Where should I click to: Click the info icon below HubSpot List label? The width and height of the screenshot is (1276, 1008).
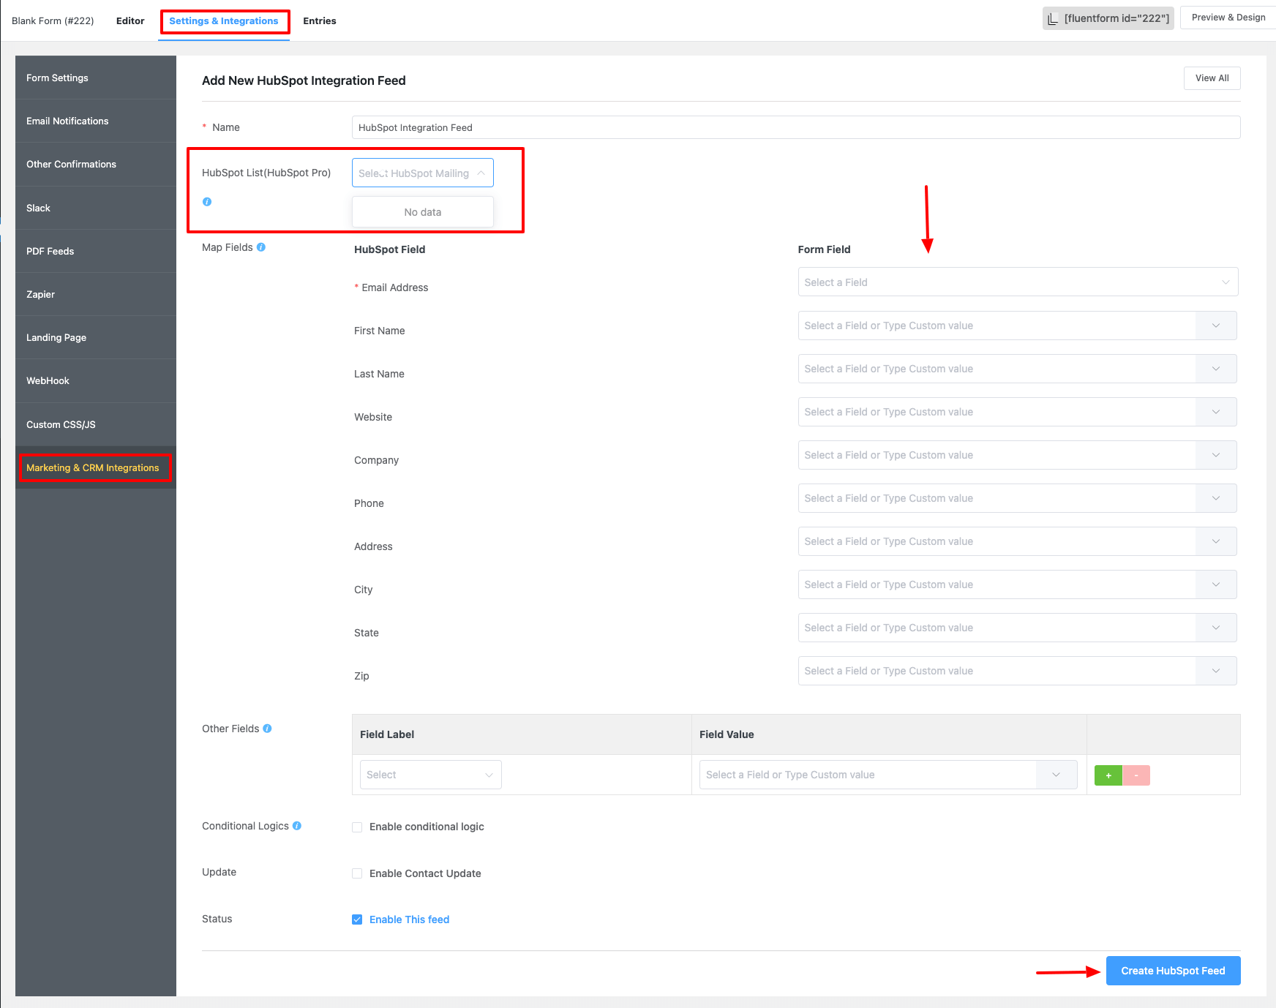[x=207, y=202]
